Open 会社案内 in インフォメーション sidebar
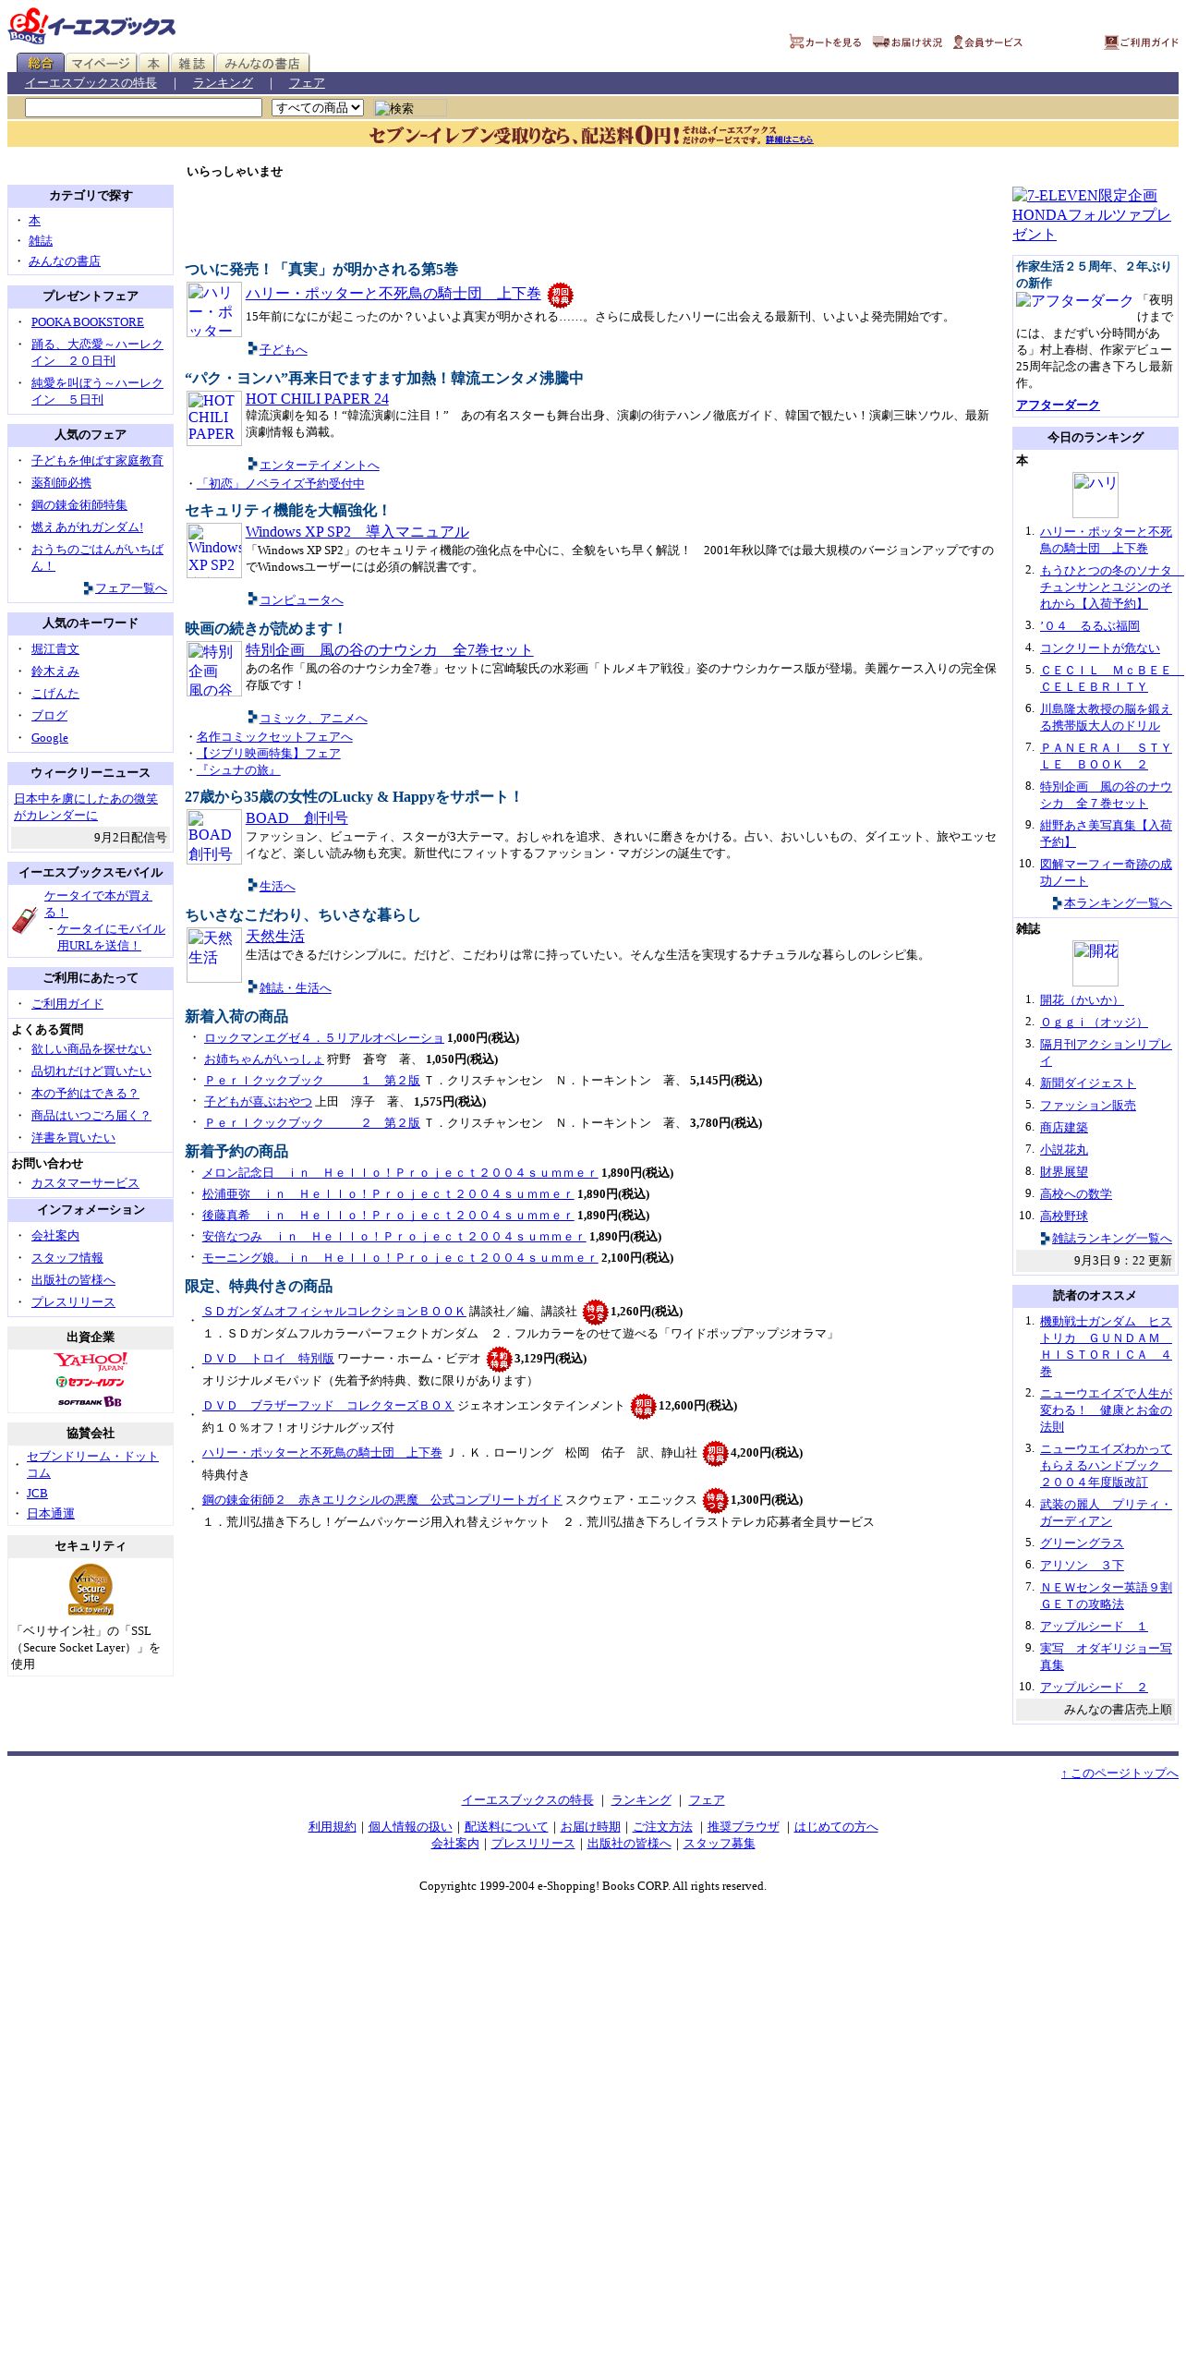The height and width of the screenshot is (2372, 1186). pos(55,1236)
